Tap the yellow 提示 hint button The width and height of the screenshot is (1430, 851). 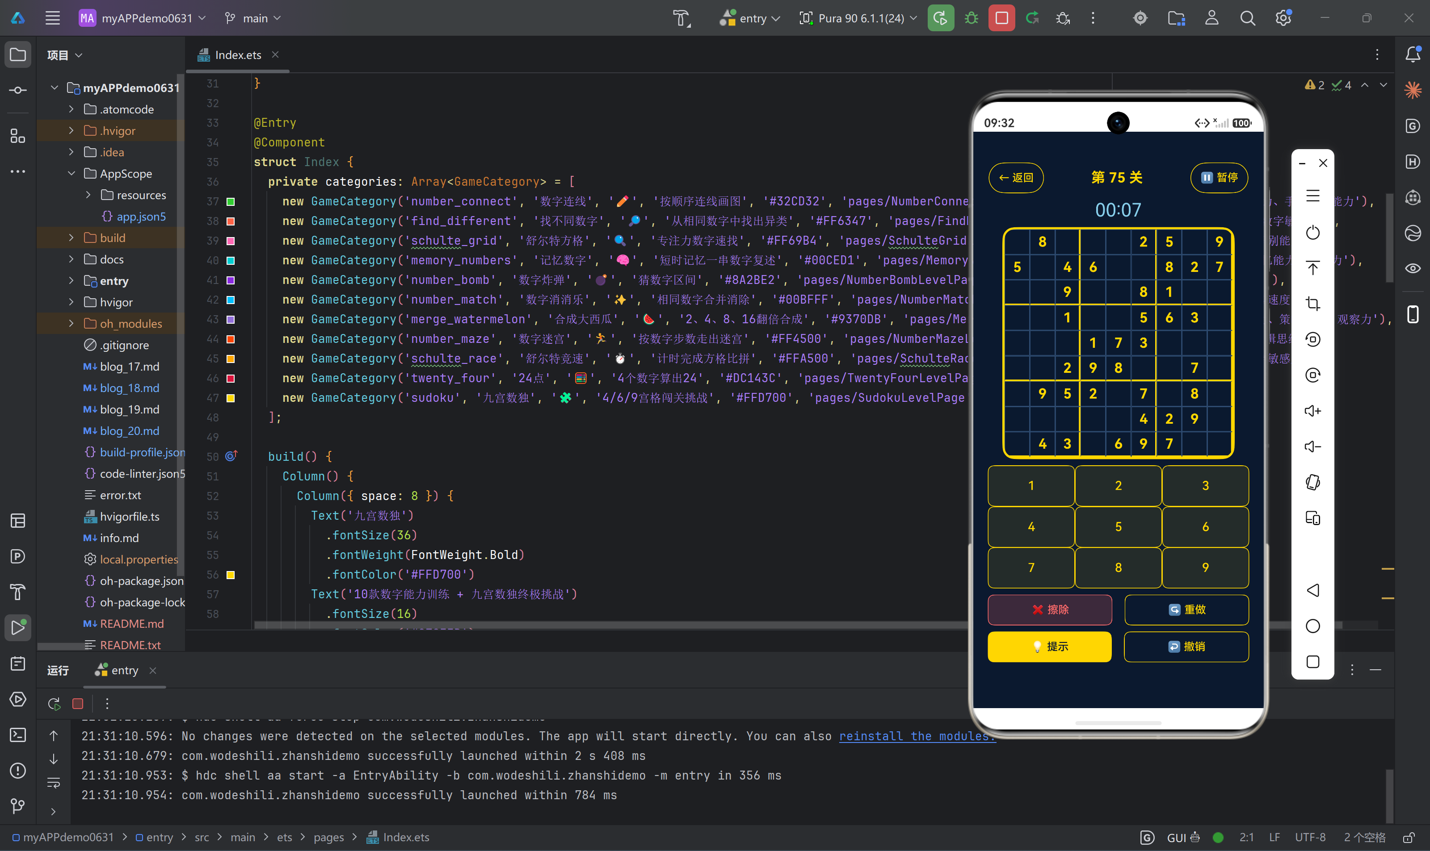coord(1050,646)
